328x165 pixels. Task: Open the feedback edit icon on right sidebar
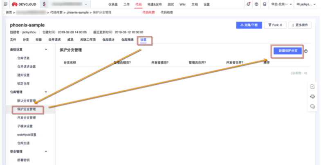tap(312, 86)
